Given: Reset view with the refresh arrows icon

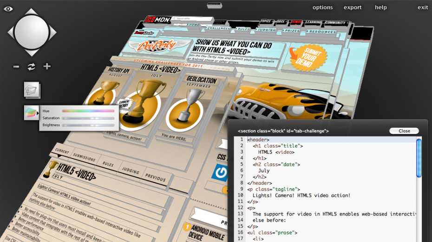Looking at the screenshot, I should (31, 67).
